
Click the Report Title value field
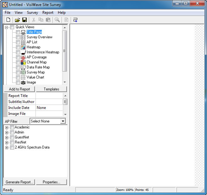tap(49, 96)
